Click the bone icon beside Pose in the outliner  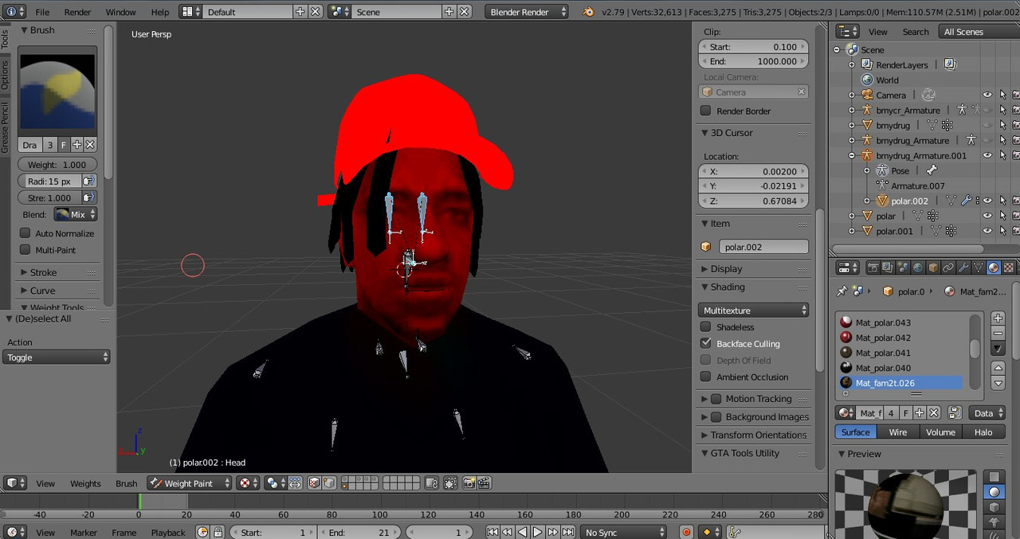pos(932,170)
